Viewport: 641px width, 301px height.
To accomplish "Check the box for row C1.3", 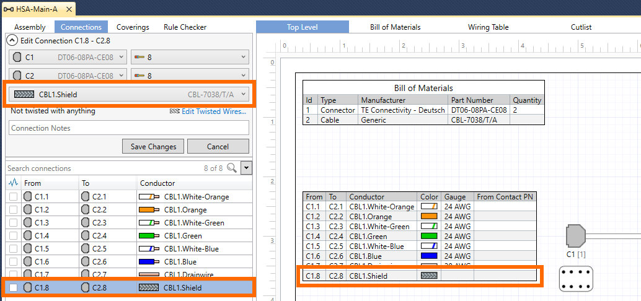I will 14,223.
